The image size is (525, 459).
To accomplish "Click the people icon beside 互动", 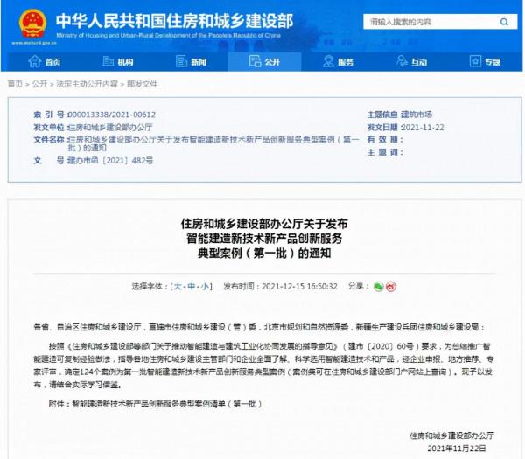I will 402,61.
